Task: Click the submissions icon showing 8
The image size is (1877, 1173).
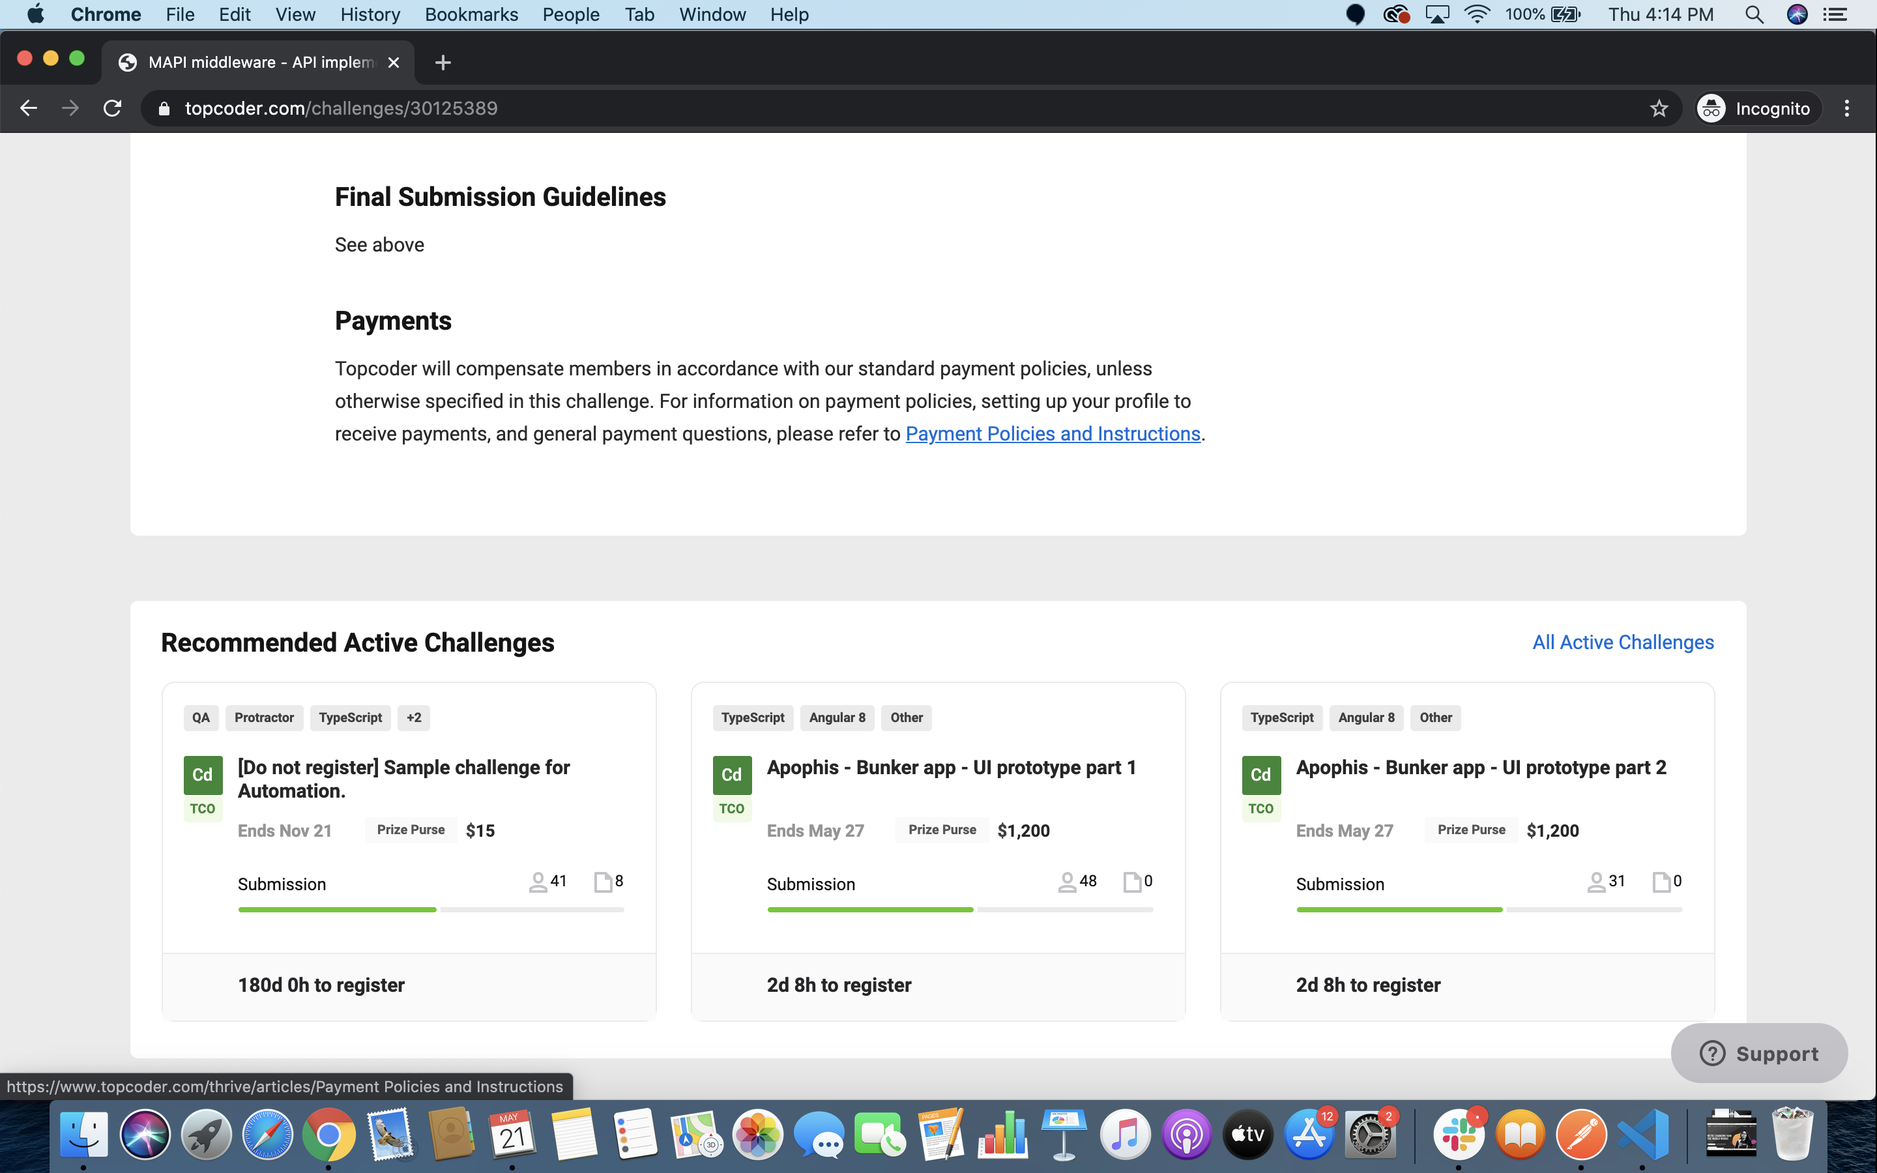Action: click(603, 882)
